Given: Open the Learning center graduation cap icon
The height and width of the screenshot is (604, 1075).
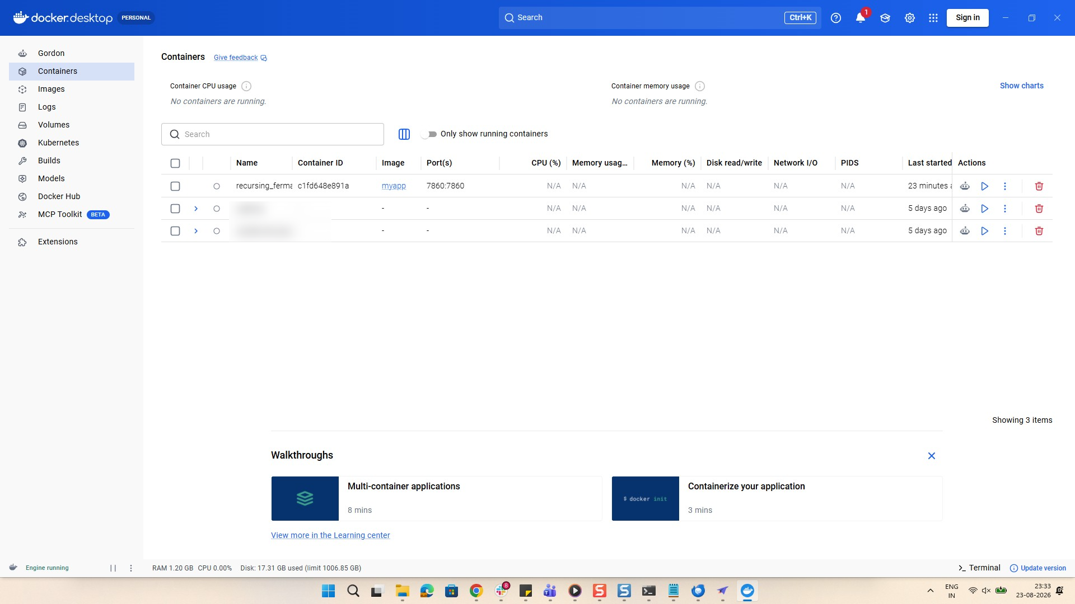Looking at the screenshot, I should click(x=885, y=18).
